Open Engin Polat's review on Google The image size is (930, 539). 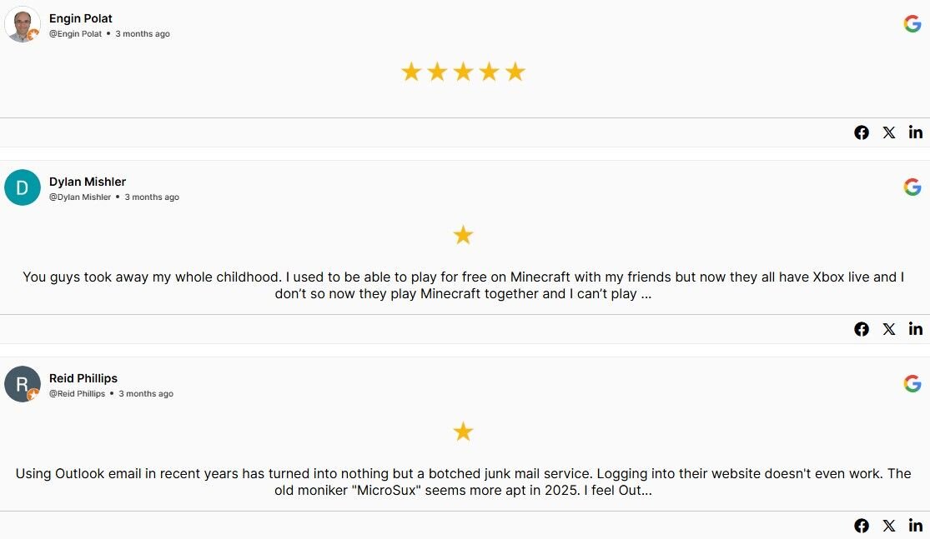coord(912,23)
